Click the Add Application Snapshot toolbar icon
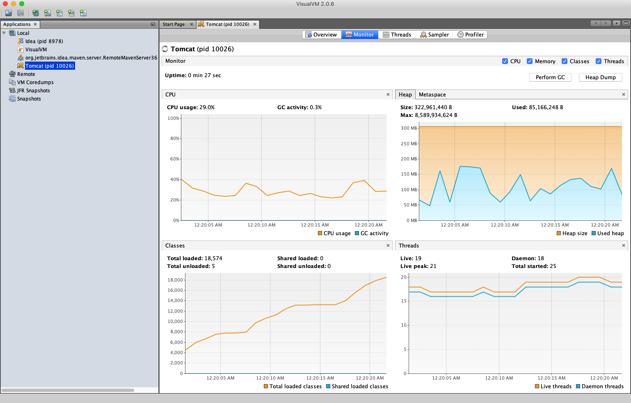 tap(83, 13)
